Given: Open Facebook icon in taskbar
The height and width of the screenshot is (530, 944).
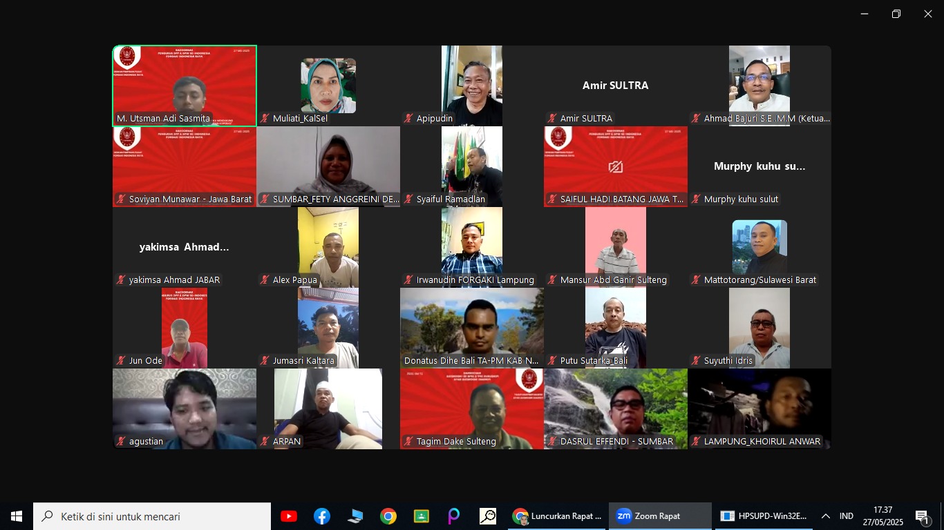Looking at the screenshot, I should click(322, 516).
